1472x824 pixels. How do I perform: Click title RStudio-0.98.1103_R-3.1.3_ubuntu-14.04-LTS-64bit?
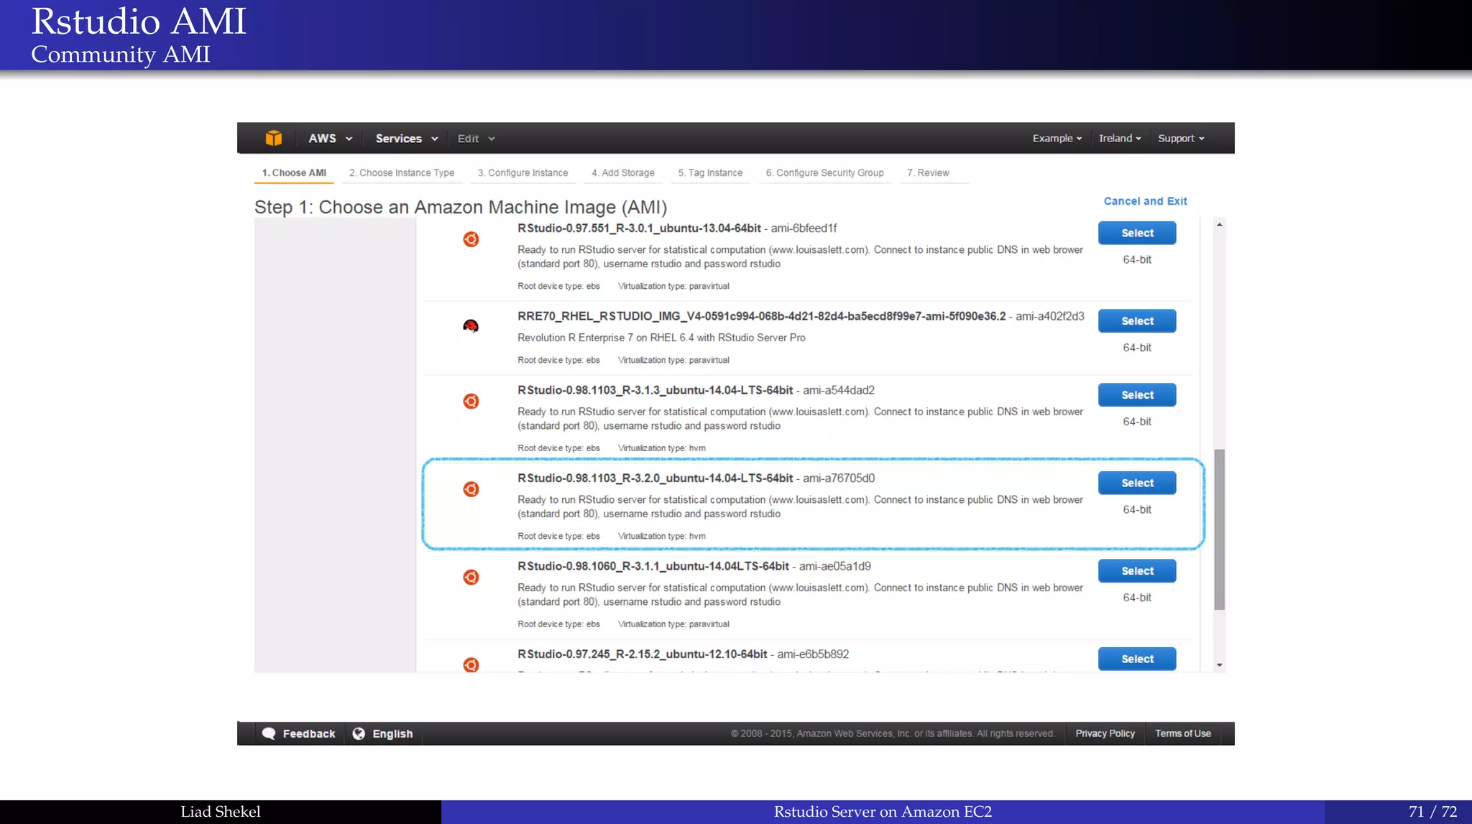pyautogui.click(x=655, y=390)
